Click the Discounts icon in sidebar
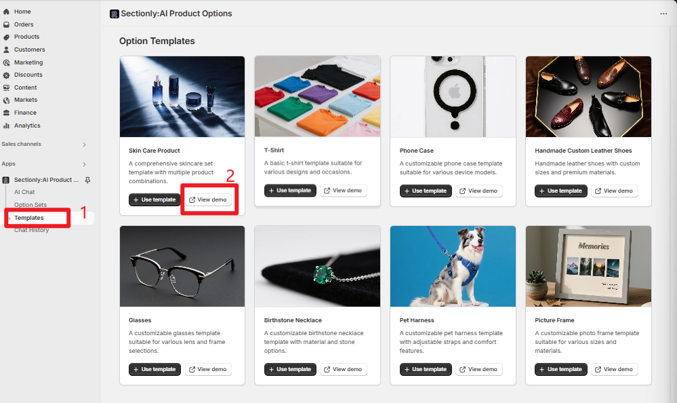This screenshot has height=403, width=677. coord(6,75)
